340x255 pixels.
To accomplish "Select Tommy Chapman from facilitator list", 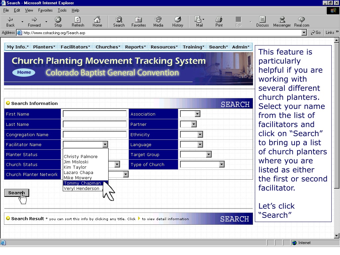I will [85, 183].
